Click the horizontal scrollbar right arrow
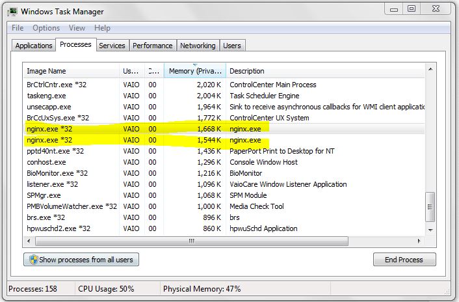459x302 pixels. (x=418, y=241)
